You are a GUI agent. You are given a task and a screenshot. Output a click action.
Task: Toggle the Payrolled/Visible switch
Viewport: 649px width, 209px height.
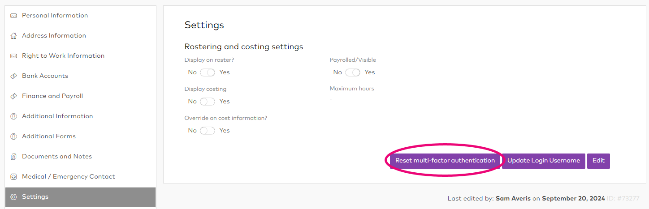[353, 73]
